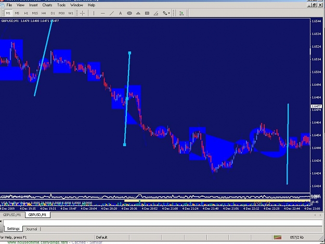Screen dimensions: 325x244
Task: Switch chart to M30 timeframe
Action: 61,14
